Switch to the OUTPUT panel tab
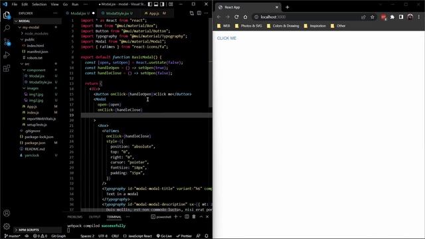This screenshot has height=239, width=425. tap(94, 217)
